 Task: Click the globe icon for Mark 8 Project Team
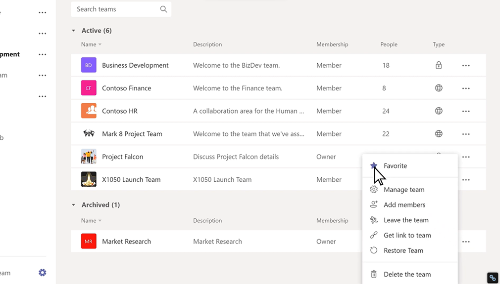point(439,134)
